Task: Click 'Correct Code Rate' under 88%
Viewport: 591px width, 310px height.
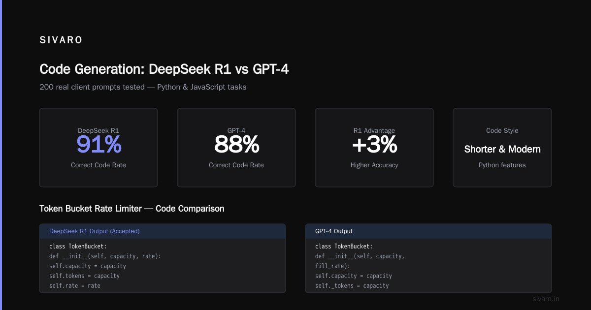Action: coord(236,165)
